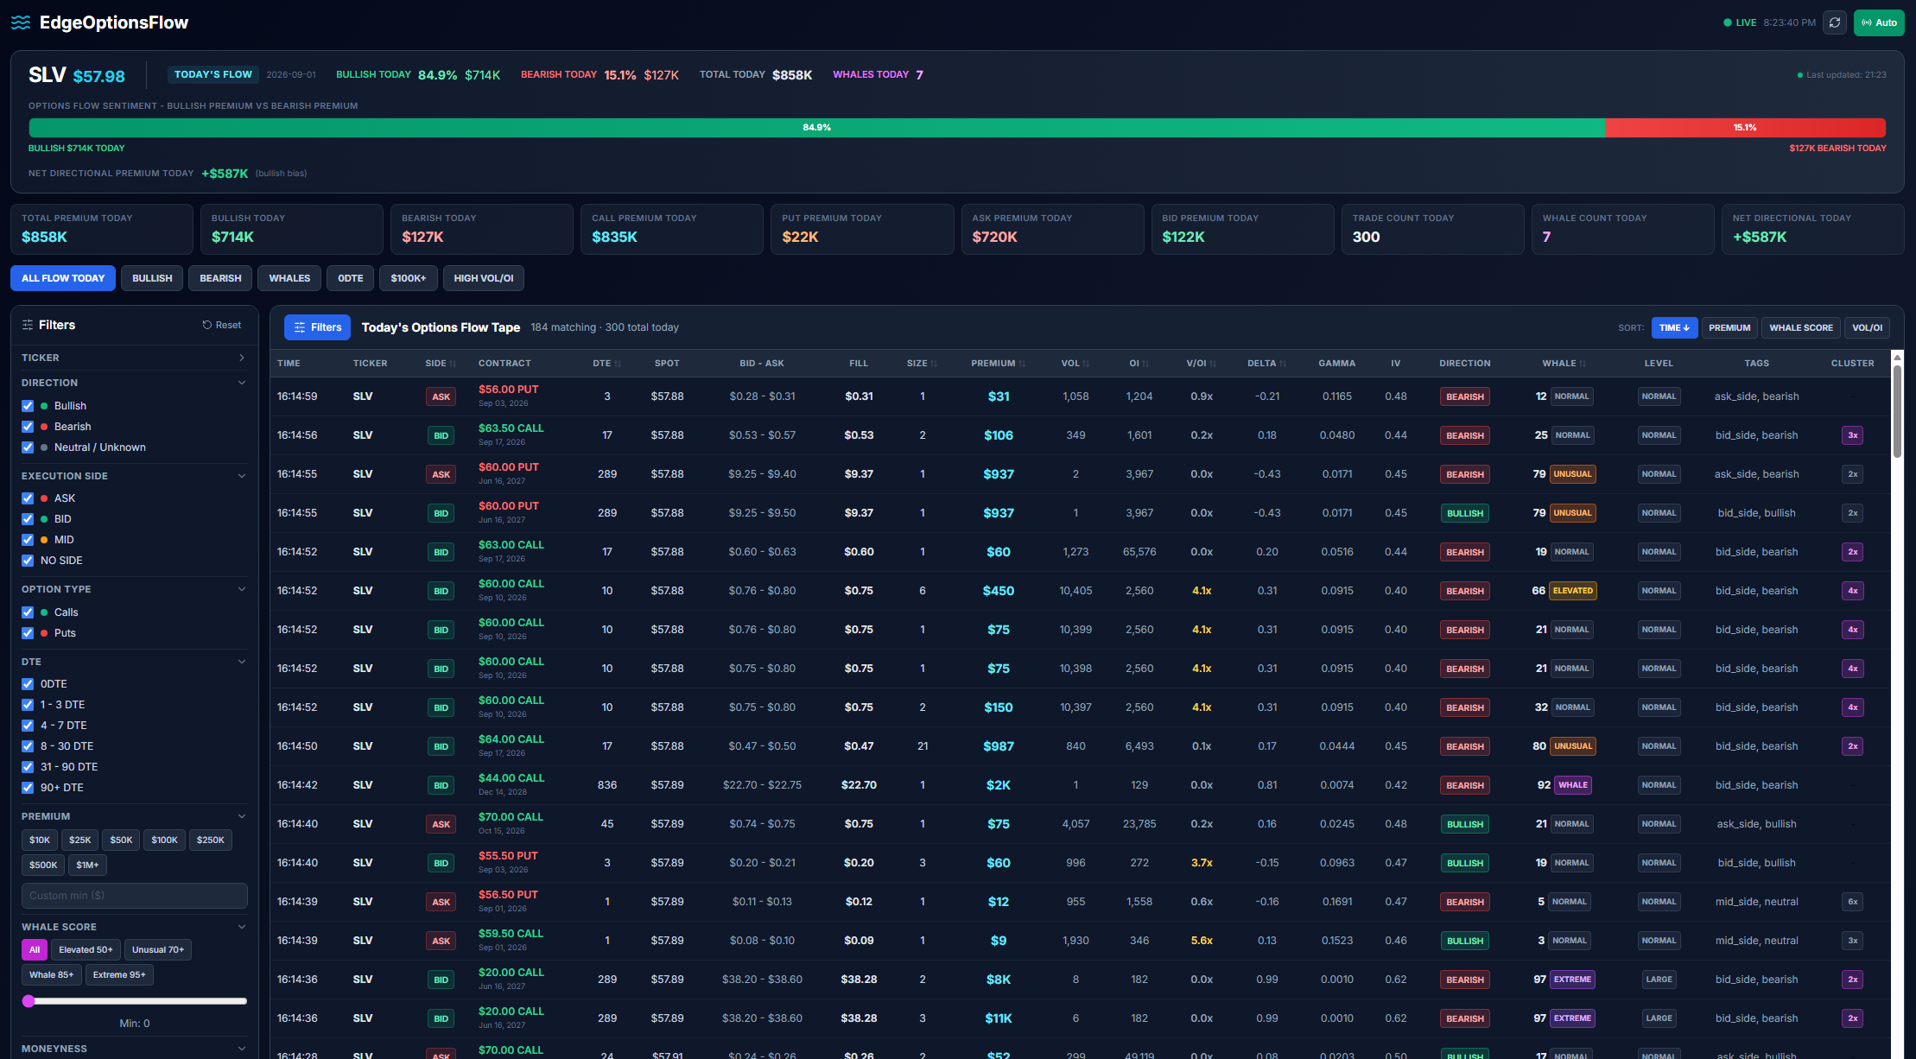
Task: Switch to the WHALES flow tab
Action: [289, 278]
